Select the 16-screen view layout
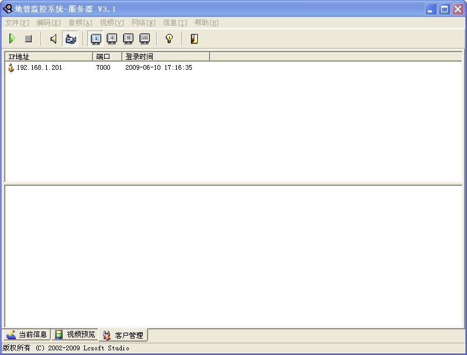The width and height of the screenshot is (467, 355). pos(145,39)
